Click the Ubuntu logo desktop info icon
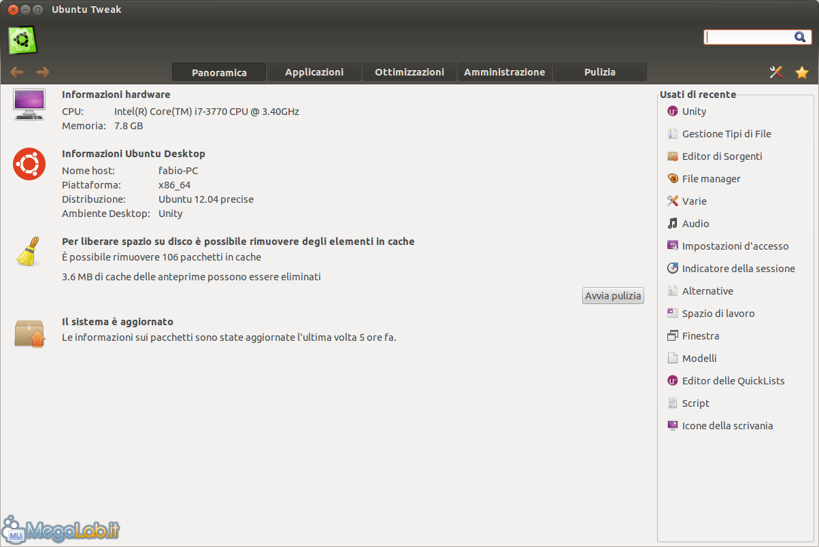Viewport: 819px width, 547px height. (x=29, y=164)
